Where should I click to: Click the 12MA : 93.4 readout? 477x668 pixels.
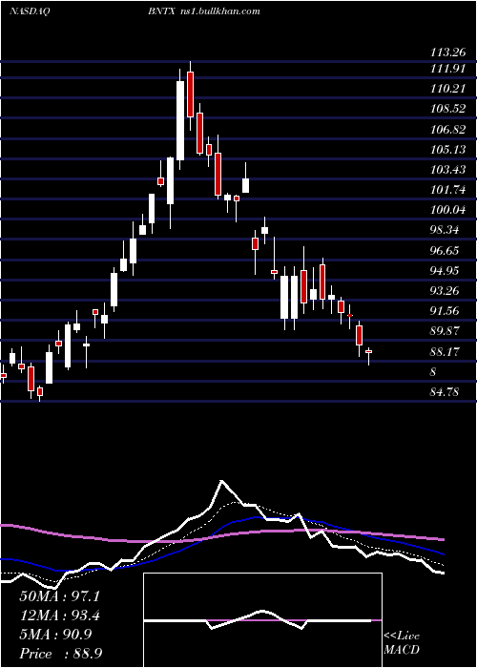click(59, 616)
